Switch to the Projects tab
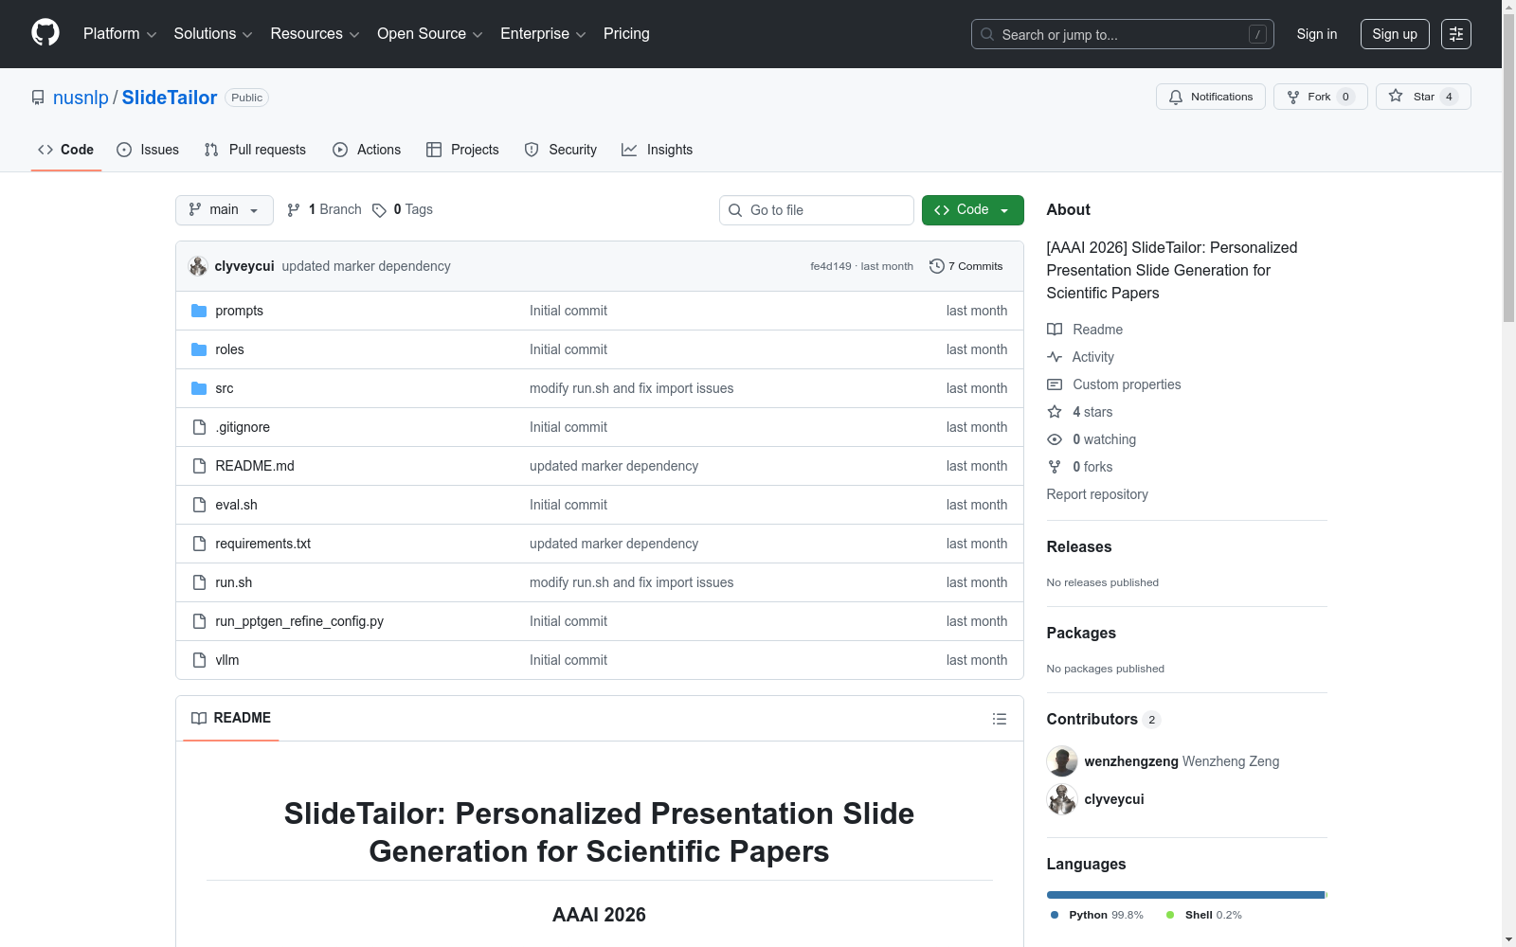The image size is (1516, 947). pyautogui.click(x=462, y=150)
